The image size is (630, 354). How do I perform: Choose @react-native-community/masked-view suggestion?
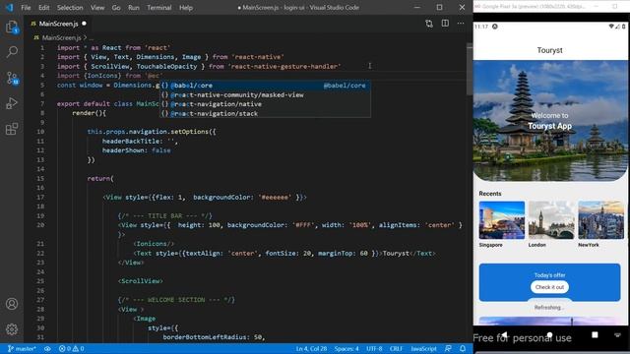[x=265, y=94]
